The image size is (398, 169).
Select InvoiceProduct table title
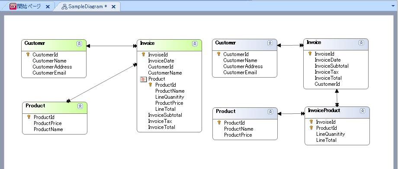coord(324,110)
